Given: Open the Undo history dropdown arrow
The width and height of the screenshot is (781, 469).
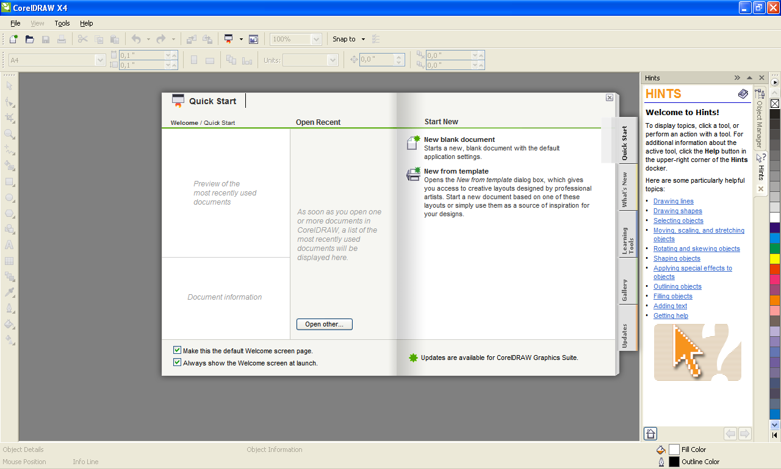Looking at the screenshot, I should [148, 39].
